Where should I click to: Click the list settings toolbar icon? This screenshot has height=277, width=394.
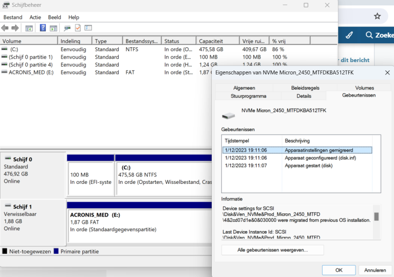click(x=88, y=28)
